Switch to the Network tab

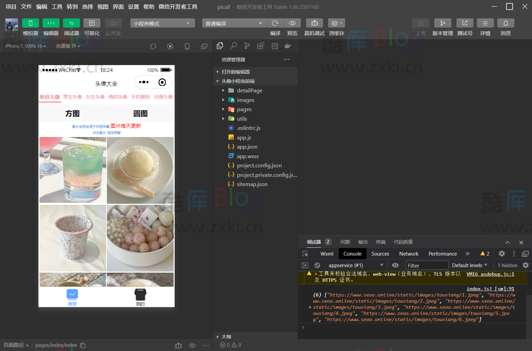408,254
